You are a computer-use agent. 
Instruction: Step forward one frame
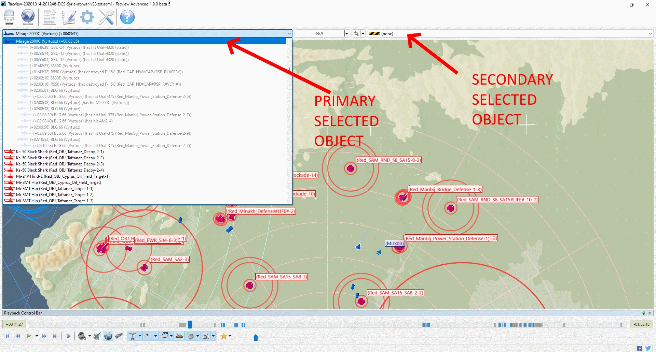pos(68,336)
